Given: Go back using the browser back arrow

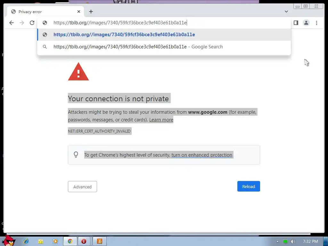Looking at the screenshot, I should pyautogui.click(x=12, y=23).
